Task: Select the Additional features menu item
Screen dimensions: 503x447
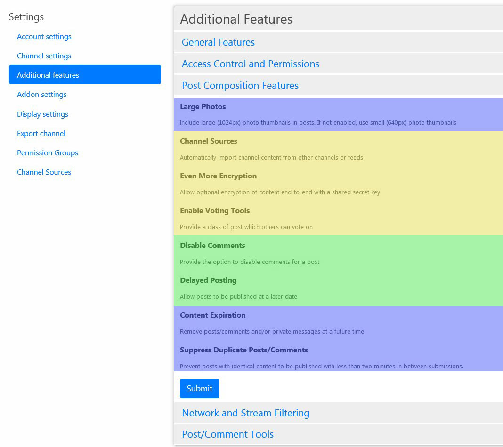Action: pos(48,75)
